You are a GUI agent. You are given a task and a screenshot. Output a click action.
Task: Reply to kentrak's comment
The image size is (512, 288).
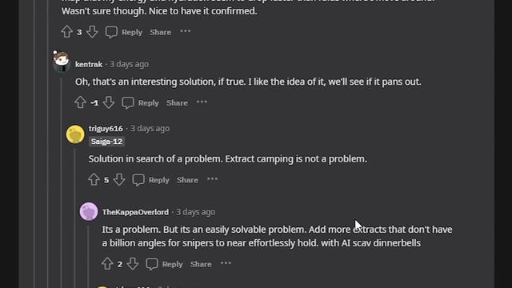pos(141,103)
